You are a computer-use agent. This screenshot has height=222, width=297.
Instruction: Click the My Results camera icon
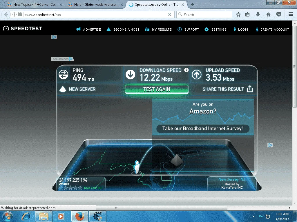coord(147,29)
